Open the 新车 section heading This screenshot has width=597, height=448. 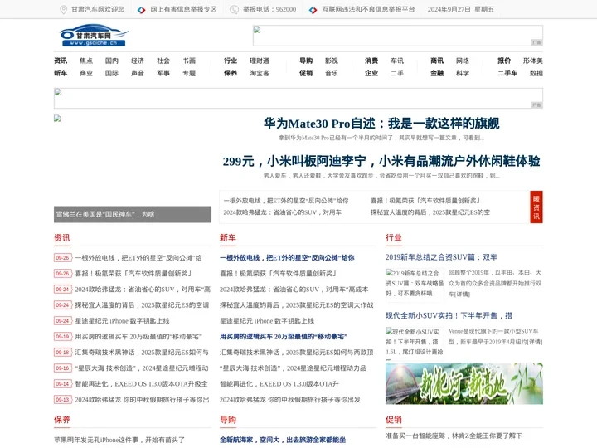(x=228, y=238)
